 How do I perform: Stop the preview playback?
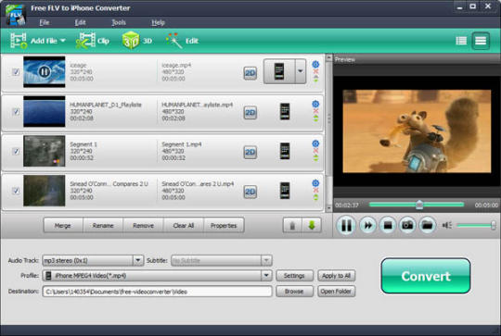point(388,225)
